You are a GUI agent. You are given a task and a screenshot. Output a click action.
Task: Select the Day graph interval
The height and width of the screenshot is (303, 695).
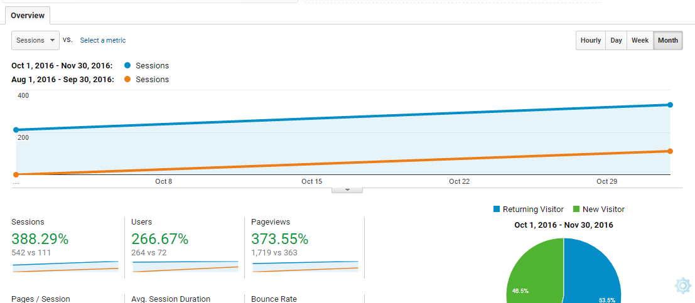(x=616, y=40)
